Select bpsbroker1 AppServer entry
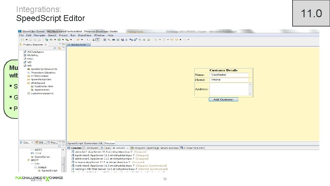330x186 pixels. (110, 155)
